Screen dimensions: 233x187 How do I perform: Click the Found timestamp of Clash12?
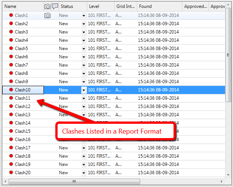[x=158, y=106]
